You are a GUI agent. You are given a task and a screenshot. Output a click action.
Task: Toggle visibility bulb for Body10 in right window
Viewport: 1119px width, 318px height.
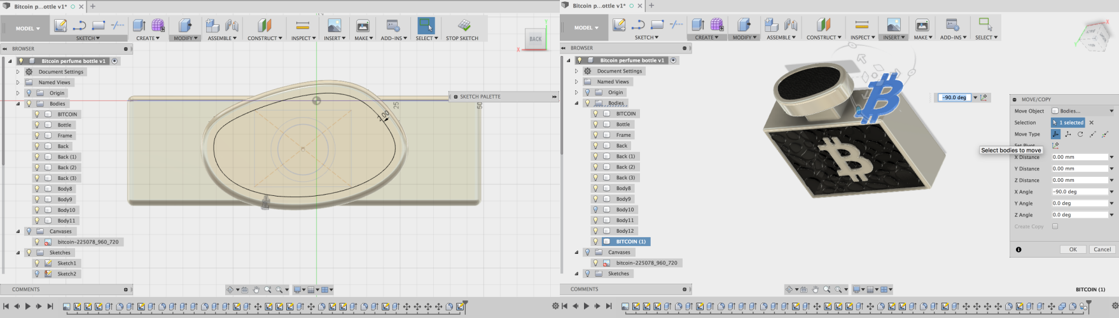point(596,209)
